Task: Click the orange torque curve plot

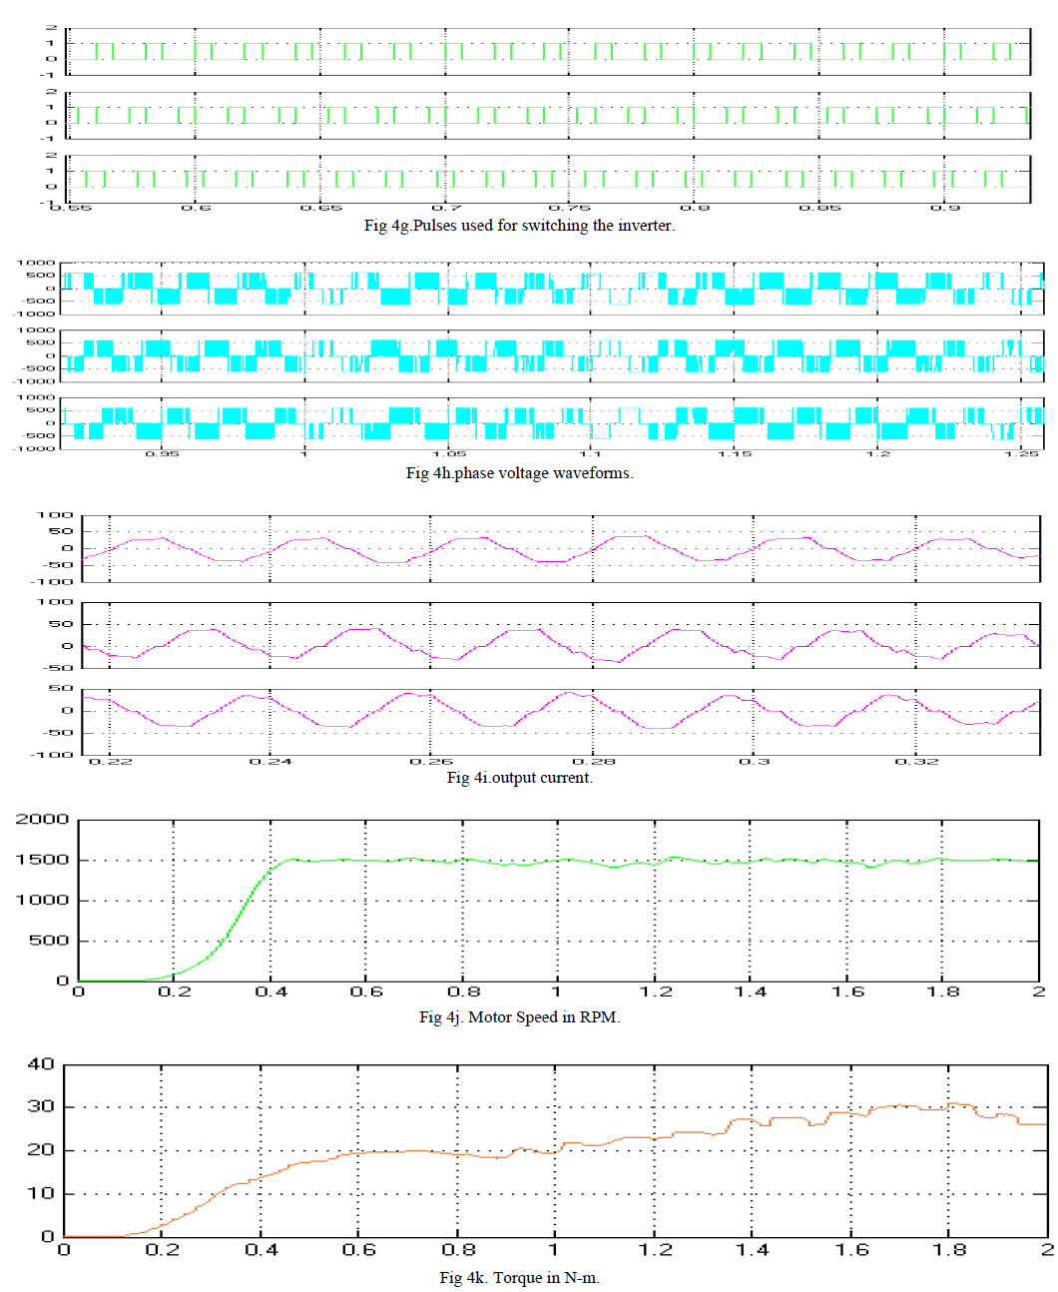Action: click(x=555, y=1150)
